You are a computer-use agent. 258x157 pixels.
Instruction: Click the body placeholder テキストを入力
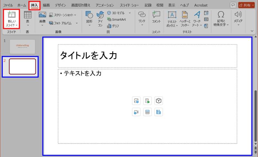pos(147,106)
